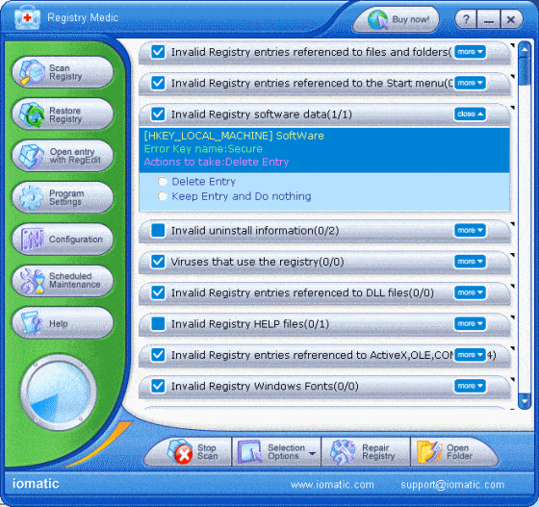Expand 'more' for Windows Fonts entries
Image resolution: width=539 pixels, height=507 pixels.
pyautogui.click(x=470, y=386)
